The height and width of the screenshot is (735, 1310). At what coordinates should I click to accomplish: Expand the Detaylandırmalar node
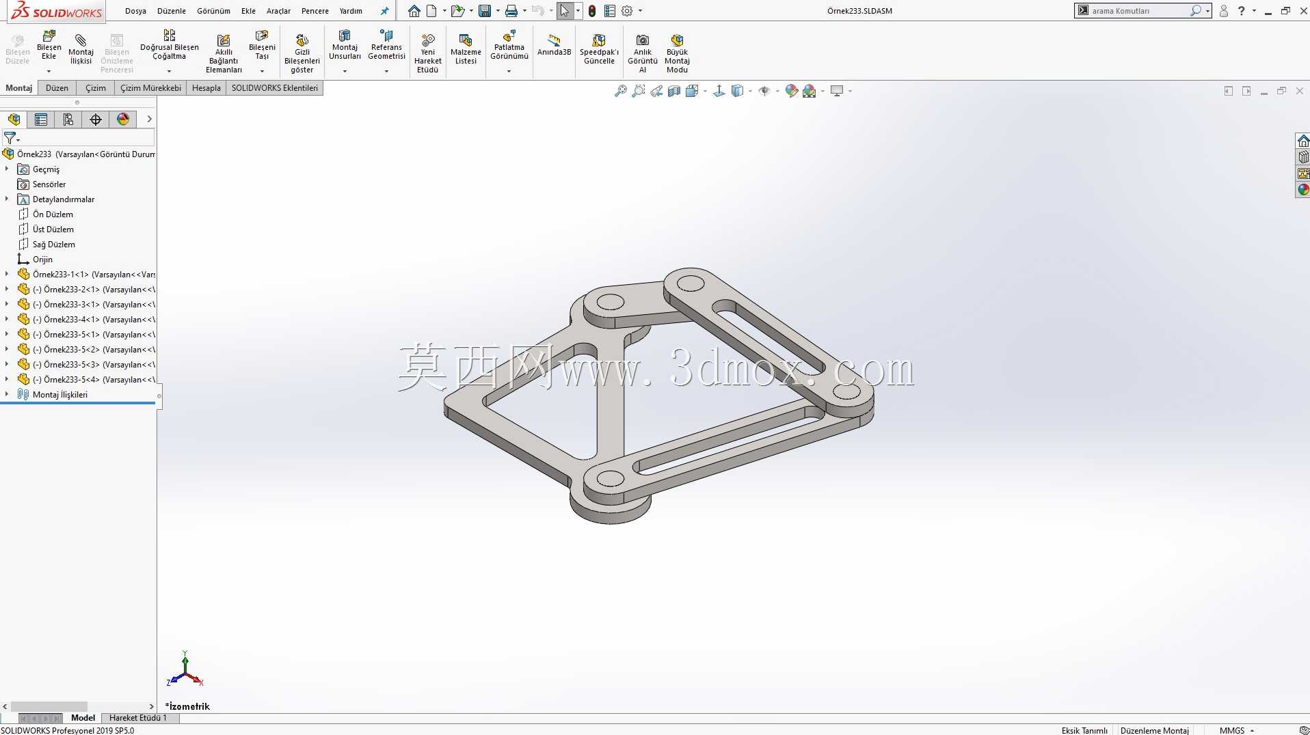[x=7, y=199]
